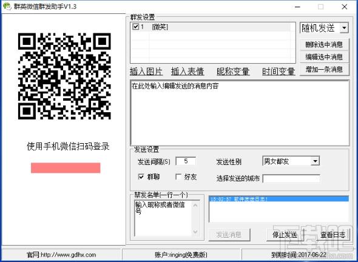Image resolution: width=358 pixels, height=262 pixels.
Task: Insert 时间变量 via its link
Action: (x=279, y=72)
